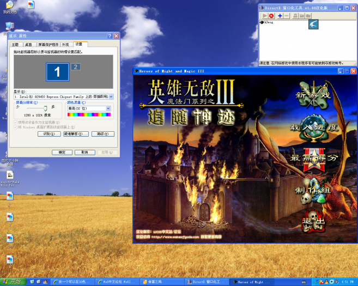Click the rainbow color quality preview bar
This screenshot has height=286, width=358.
(x=89, y=114)
